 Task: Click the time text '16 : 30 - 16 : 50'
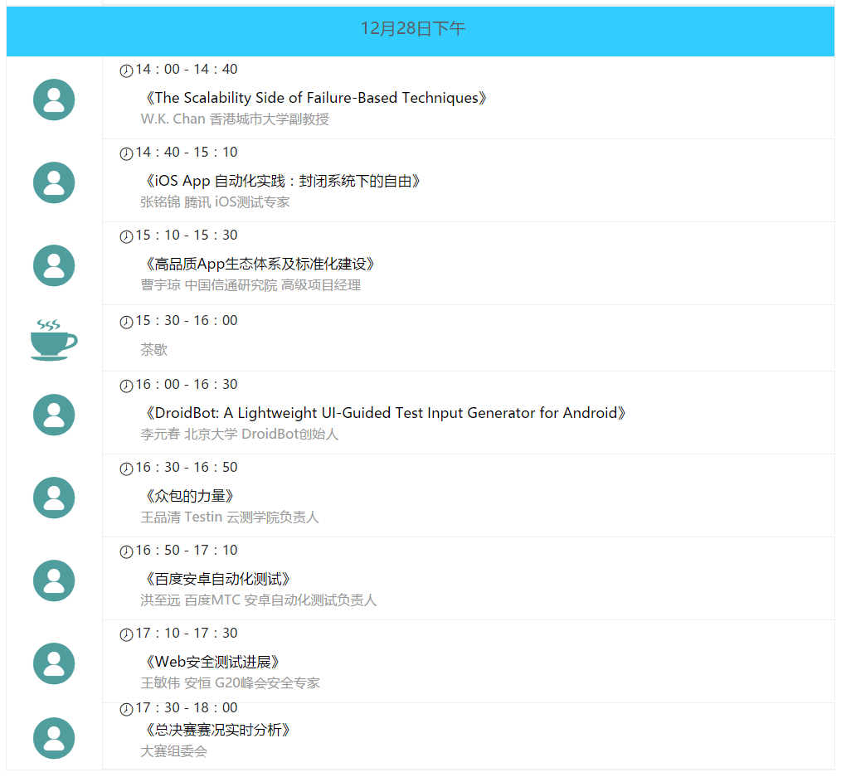[x=187, y=468]
